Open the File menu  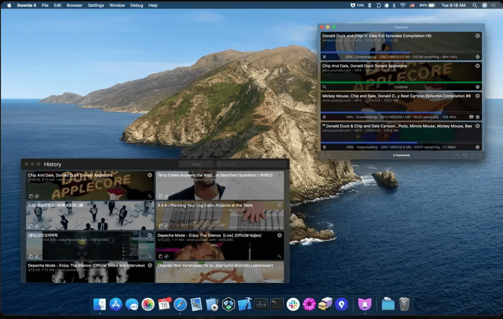tap(45, 5)
